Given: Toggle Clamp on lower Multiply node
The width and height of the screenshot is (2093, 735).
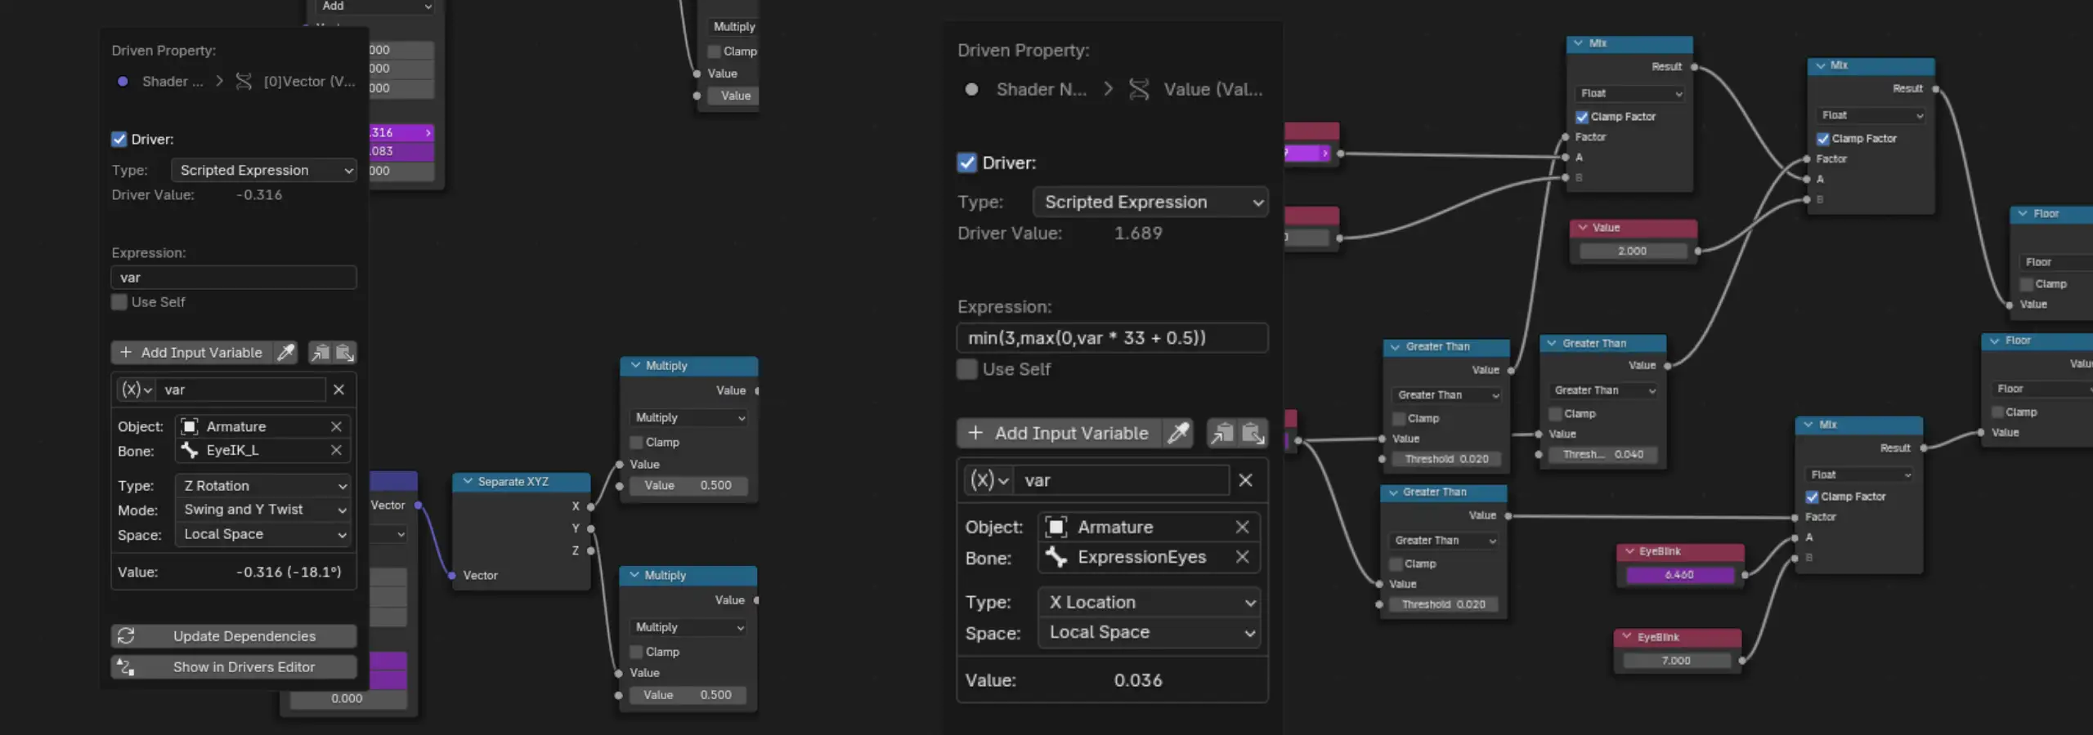Looking at the screenshot, I should 636,652.
